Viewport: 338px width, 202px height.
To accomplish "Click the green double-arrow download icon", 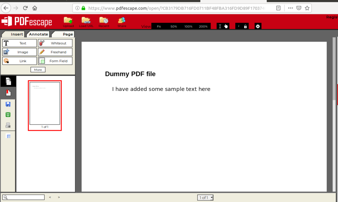I will point(8,115).
